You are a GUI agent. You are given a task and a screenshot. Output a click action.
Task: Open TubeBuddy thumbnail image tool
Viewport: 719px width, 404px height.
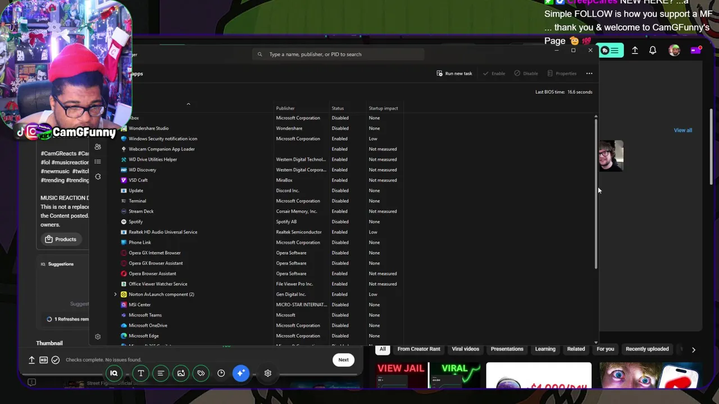click(181, 373)
